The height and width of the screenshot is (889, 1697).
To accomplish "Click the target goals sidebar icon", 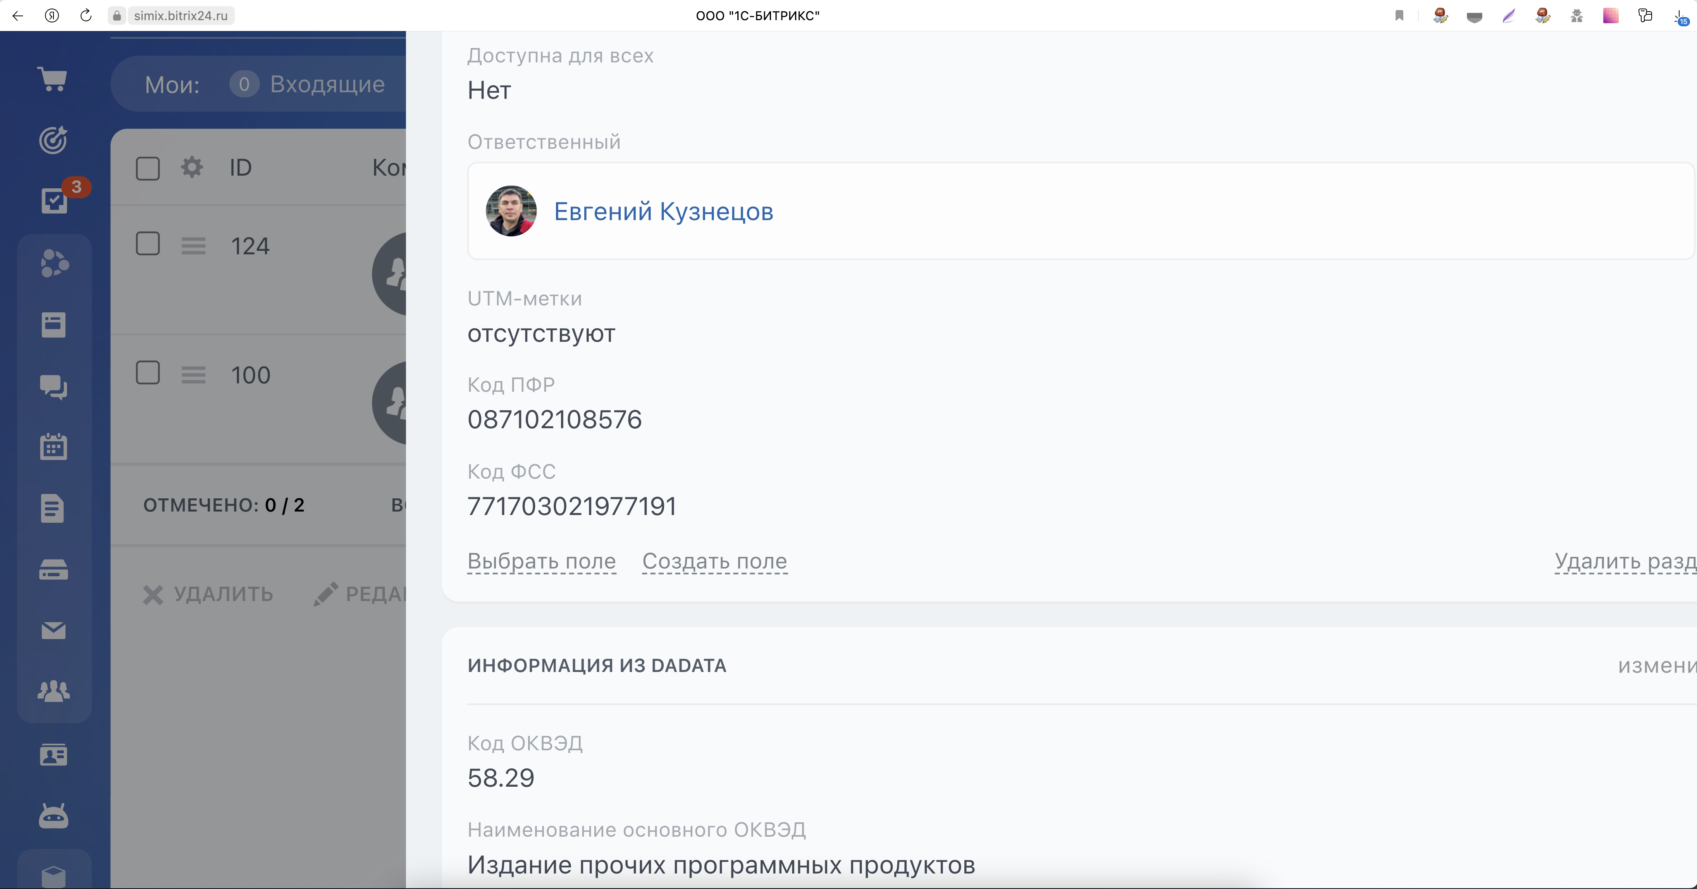I will [53, 140].
